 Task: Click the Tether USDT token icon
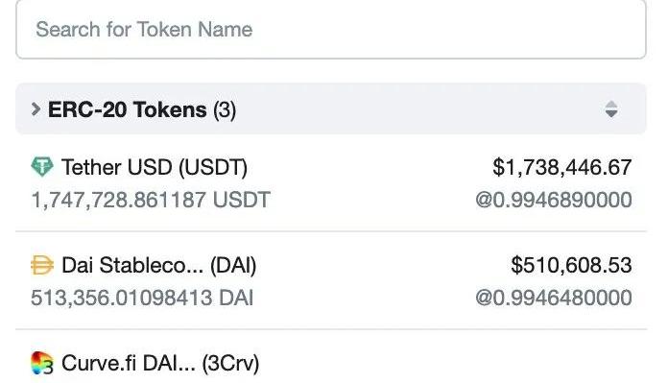coord(42,167)
